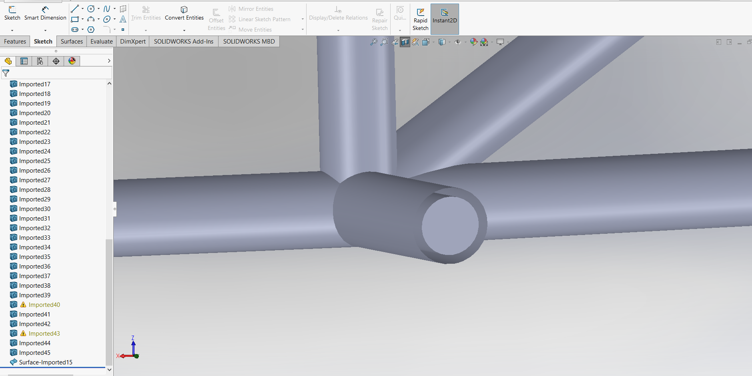This screenshot has width=752, height=376.
Task: Click the Plane tool icon
Action: tap(123, 8)
